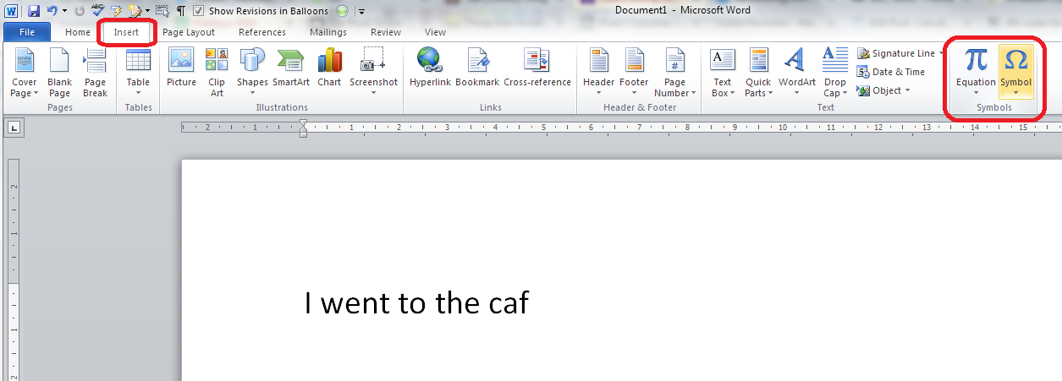Click the Save icon in quick access toolbar
This screenshot has height=381, width=1062.
(34, 11)
